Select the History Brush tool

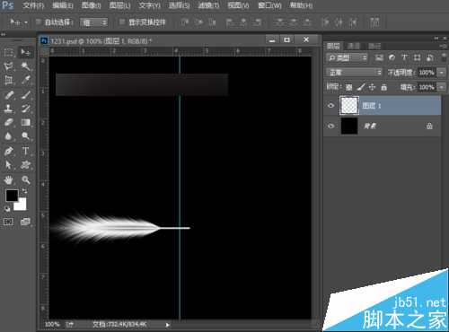tap(26, 109)
